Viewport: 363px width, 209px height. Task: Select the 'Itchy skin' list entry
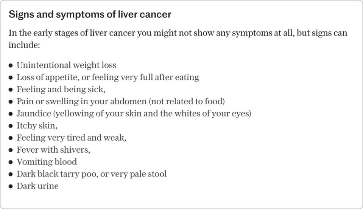(x=37, y=125)
